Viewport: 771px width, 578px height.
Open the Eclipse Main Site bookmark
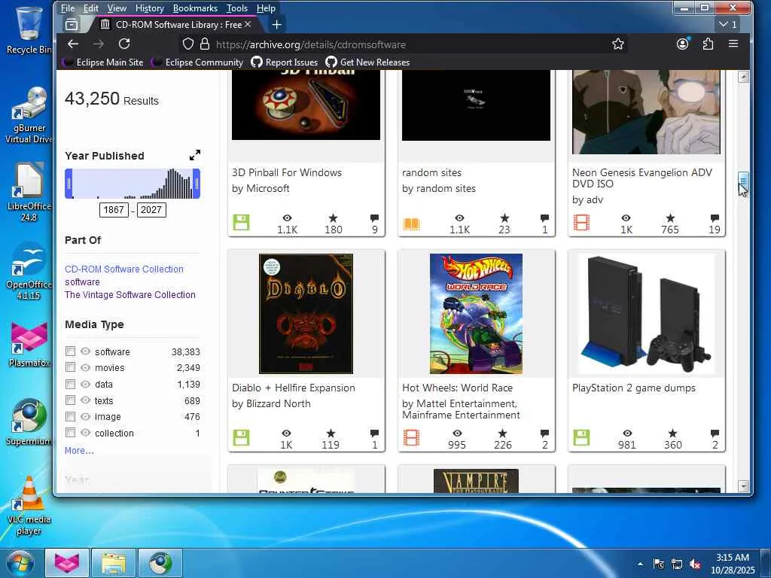[102, 62]
